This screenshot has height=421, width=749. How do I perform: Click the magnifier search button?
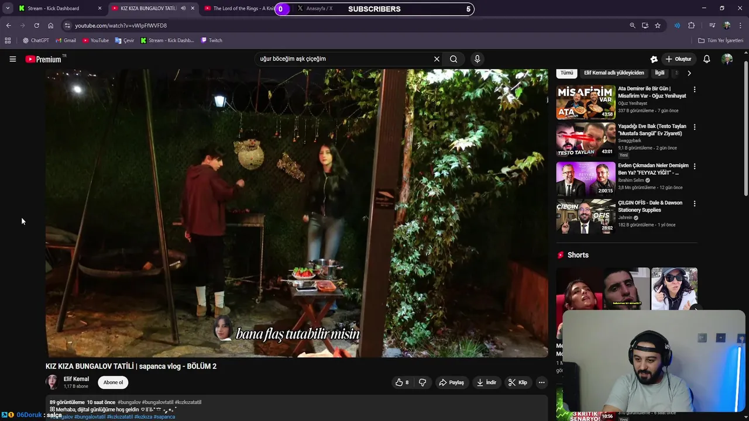point(453,59)
